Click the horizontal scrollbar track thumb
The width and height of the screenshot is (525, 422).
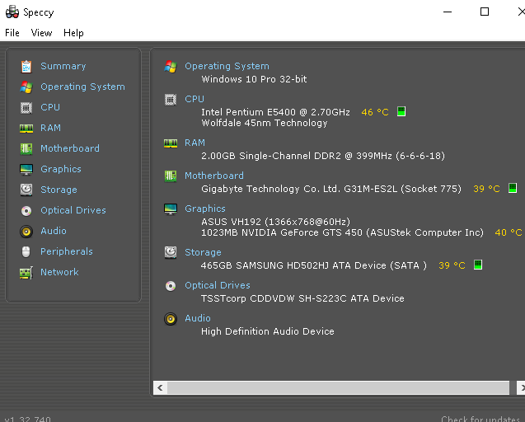(338, 388)
